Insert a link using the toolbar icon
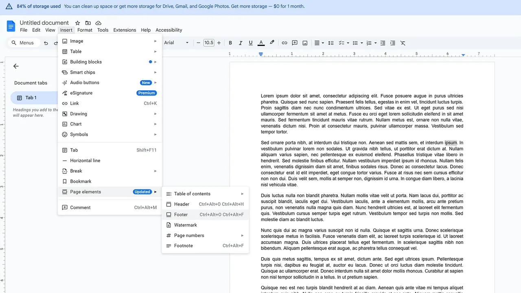This screenshot has width=521, height=293. (284, 43)
